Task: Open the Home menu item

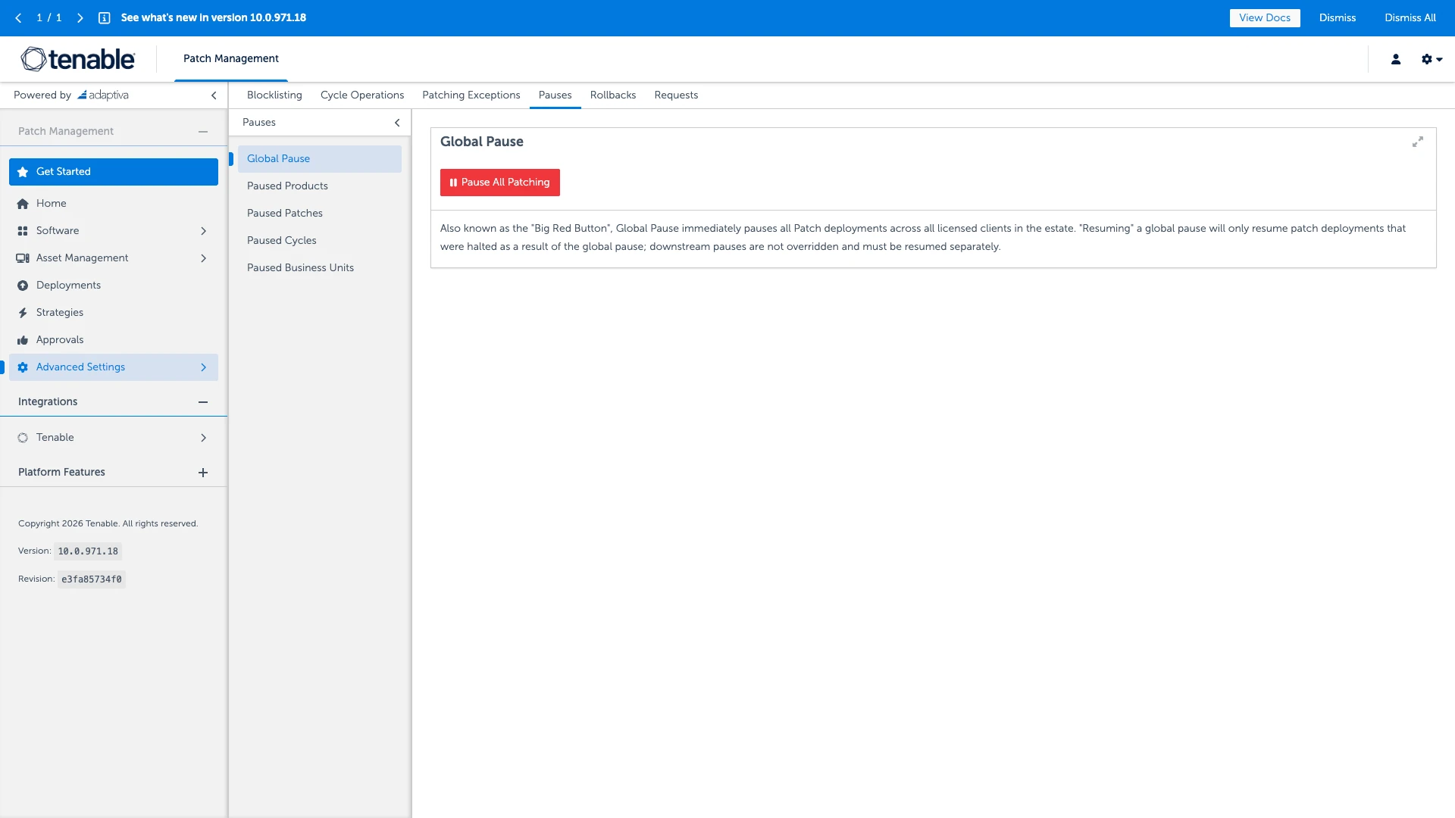Action: point(114,204)
